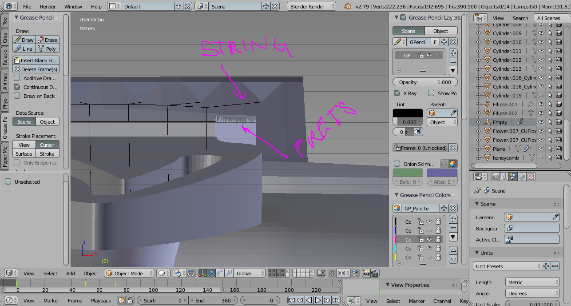Open the World properties tab
Screen dimensions: 571x306
(x=522, y=177)
